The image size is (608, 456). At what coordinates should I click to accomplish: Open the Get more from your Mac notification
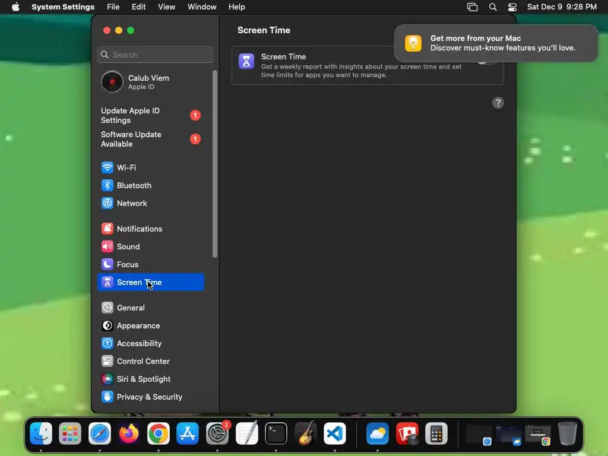(496, 43)
